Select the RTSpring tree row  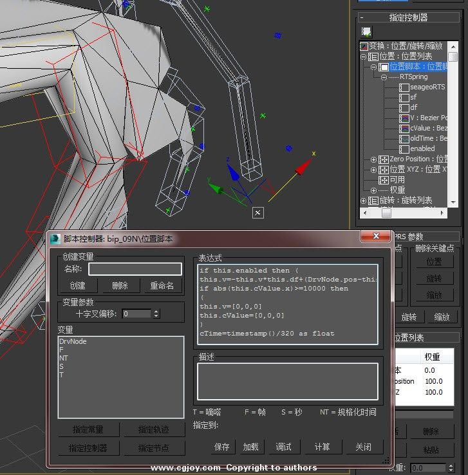click(413, 77)
